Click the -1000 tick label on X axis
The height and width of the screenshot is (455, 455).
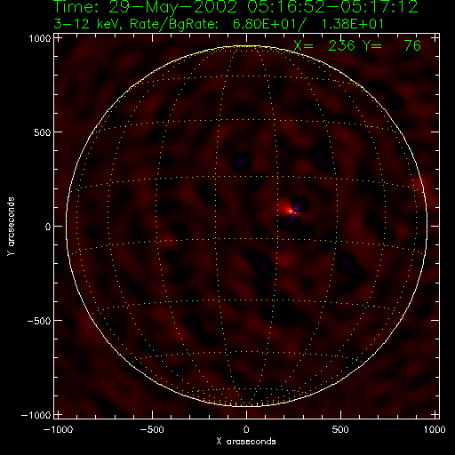58,429
